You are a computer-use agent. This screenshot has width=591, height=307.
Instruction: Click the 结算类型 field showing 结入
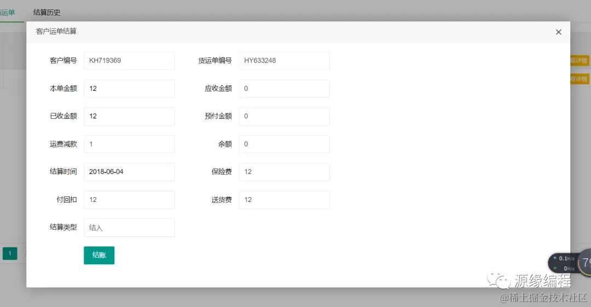click(129, 228)
